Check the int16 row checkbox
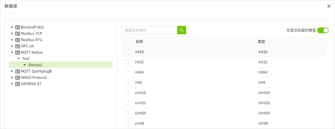 coord(127,52)
